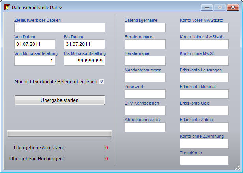Viewport: 243px width, 173px height.
Task: Click the Datenschnittstelle Datev window title
Action: (37, 8)
